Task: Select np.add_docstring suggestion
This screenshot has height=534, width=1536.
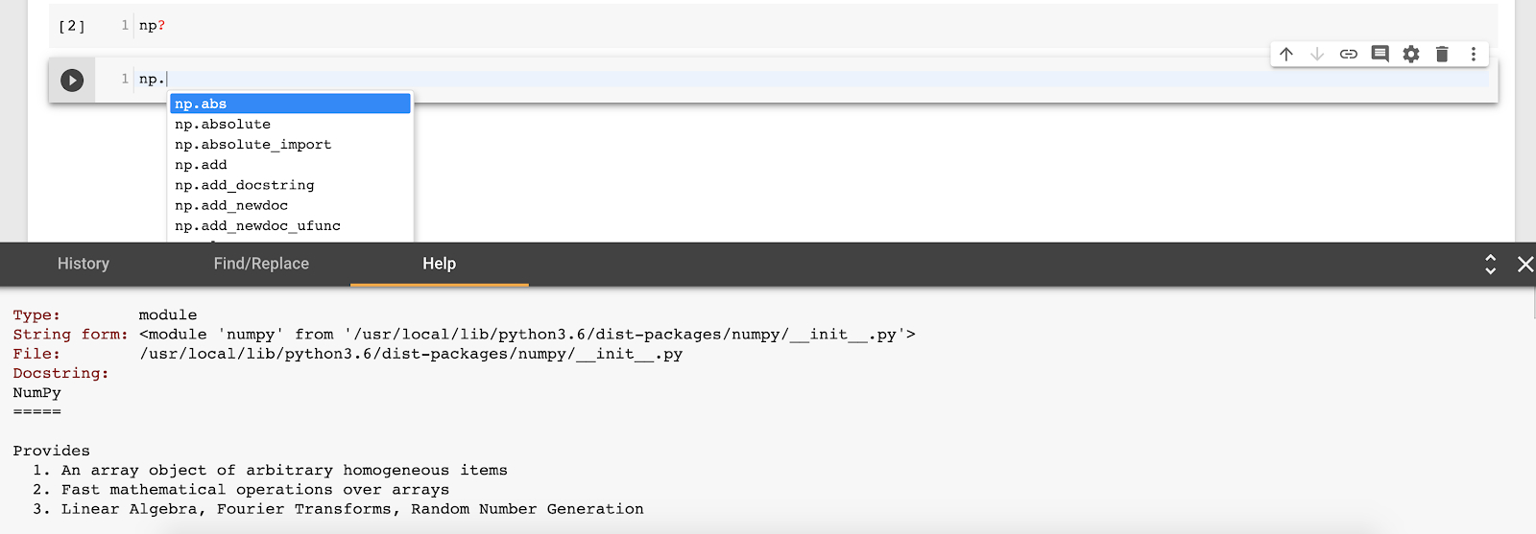Action: tap(290, 185)
